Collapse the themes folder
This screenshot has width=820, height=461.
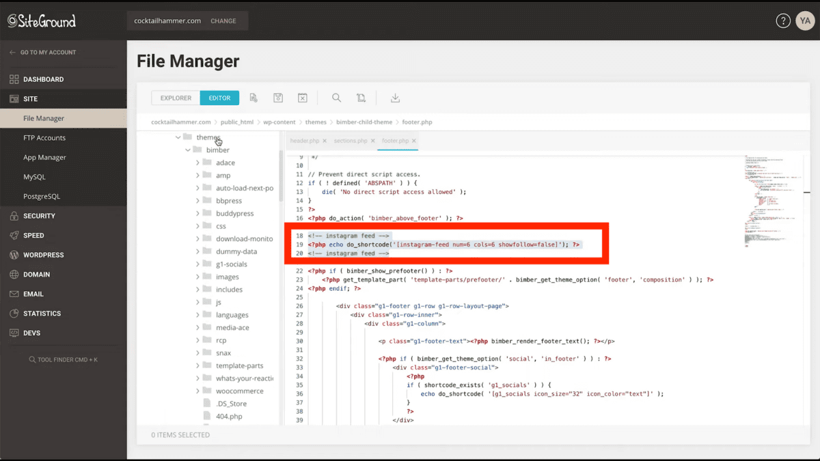point(178,137)
